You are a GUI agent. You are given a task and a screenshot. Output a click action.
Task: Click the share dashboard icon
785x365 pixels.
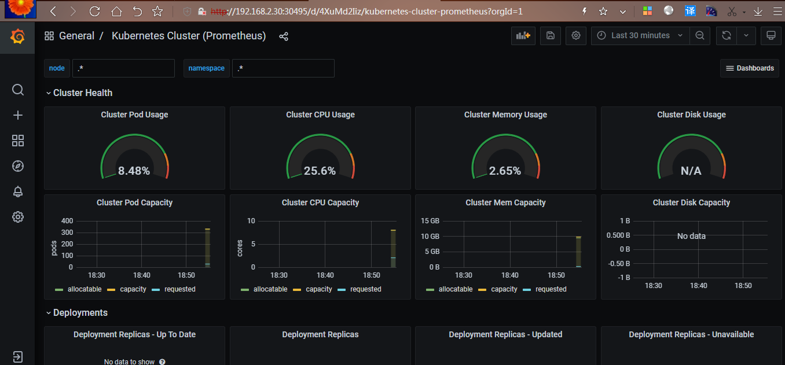(x=284, y=36)
